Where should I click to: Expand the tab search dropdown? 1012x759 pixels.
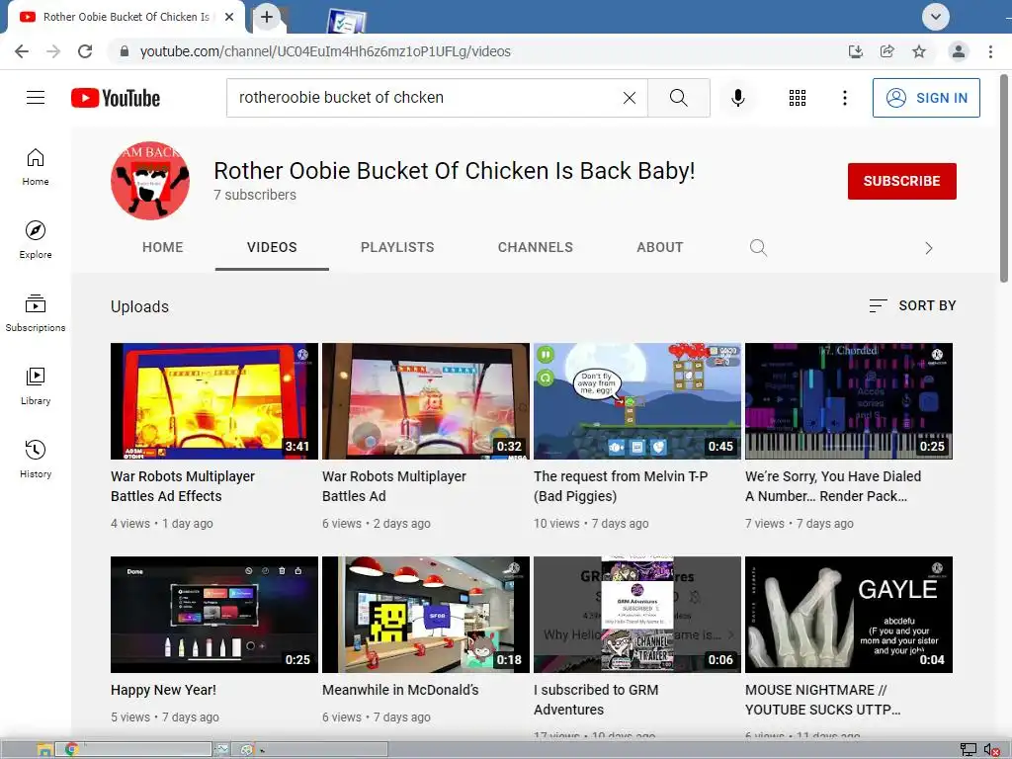click(x=935, y=17)
